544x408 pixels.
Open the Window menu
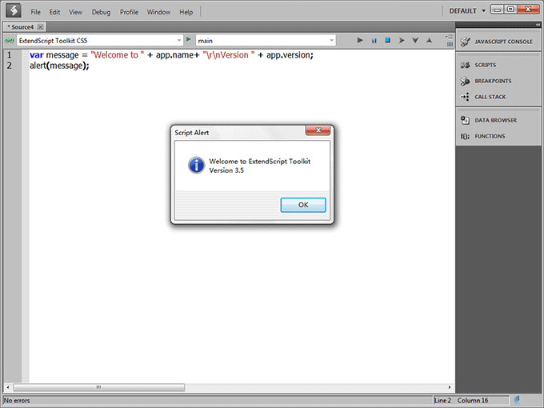click(158, 12)
